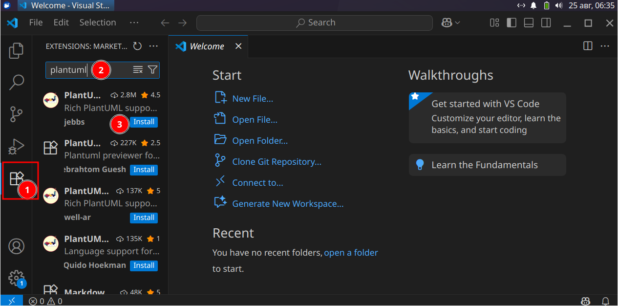The width and height of the screenshot is (618, 306).
Task: Open the Extensions view icon
Action: 17,179
